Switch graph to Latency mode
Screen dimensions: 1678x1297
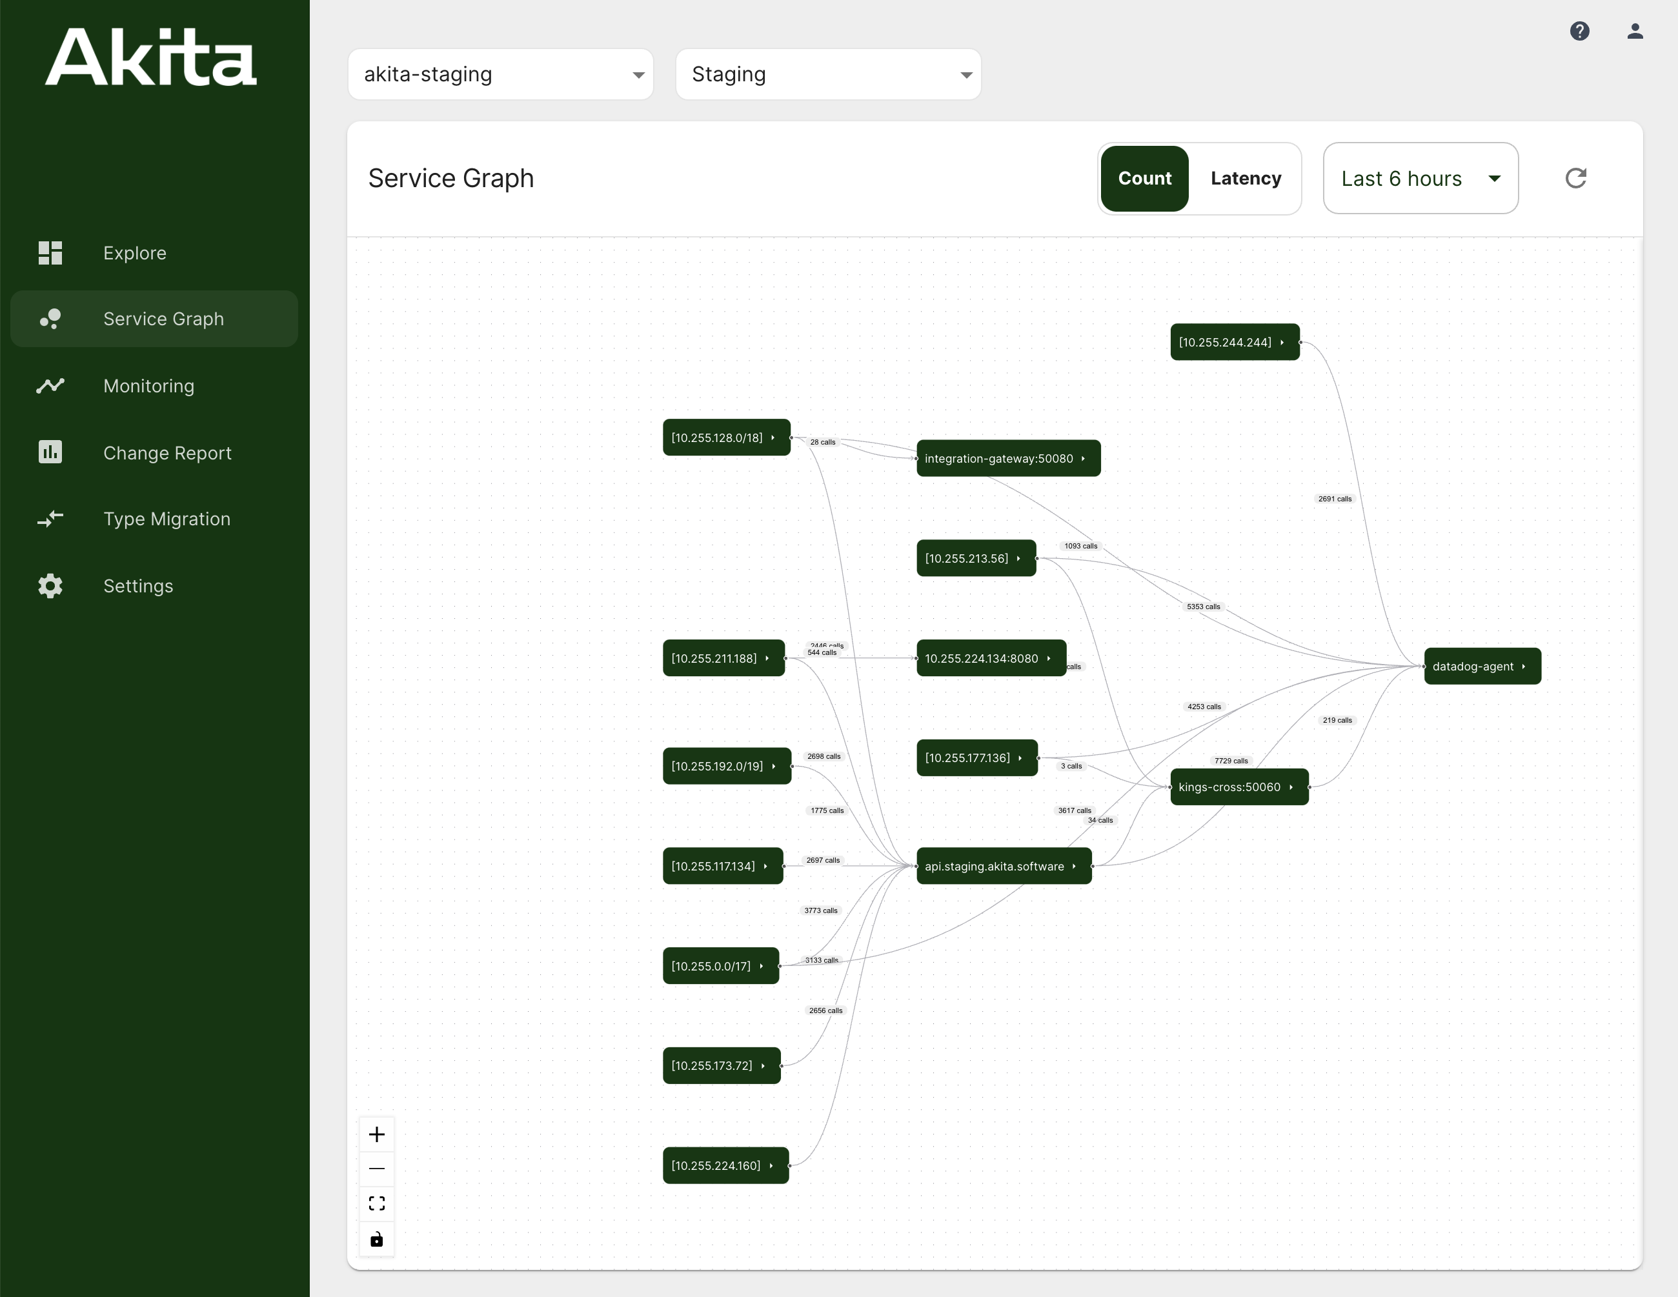click(x=1246, y=178)
